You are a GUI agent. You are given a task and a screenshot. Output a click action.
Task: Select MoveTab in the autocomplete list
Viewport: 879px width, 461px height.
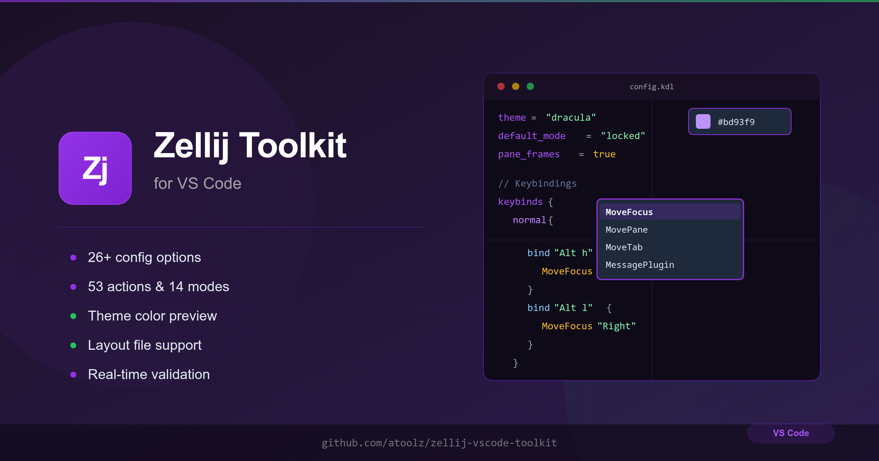tap(624, 247)
